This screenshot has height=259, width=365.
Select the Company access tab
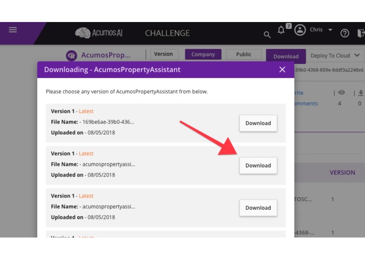(203, 55)
